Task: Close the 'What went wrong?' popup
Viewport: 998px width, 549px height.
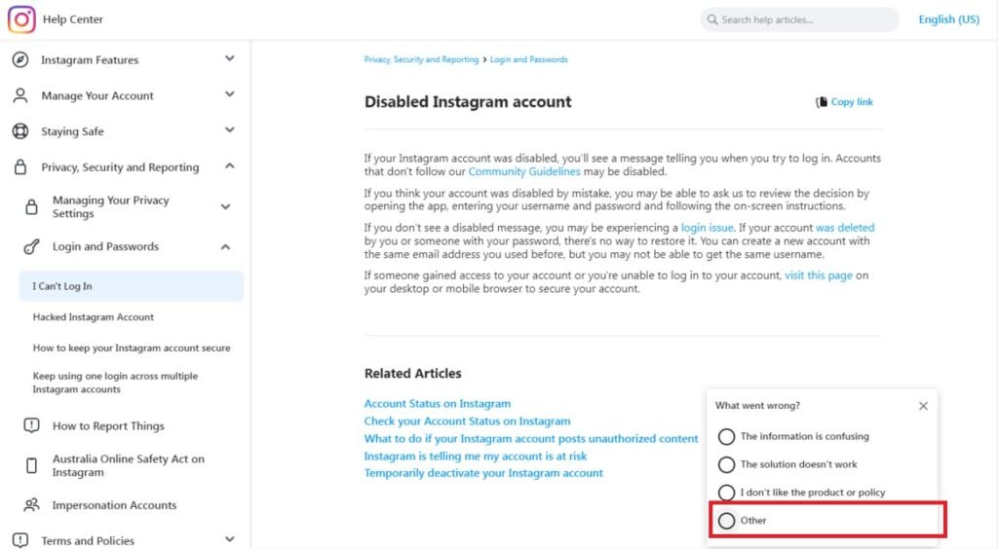Action: coord(923,406)
